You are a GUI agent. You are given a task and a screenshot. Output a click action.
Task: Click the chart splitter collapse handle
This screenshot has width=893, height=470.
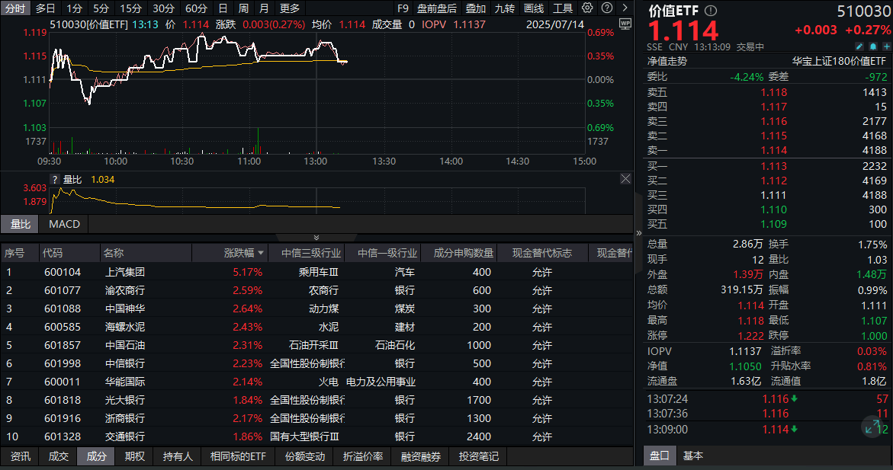click(316, 237)
